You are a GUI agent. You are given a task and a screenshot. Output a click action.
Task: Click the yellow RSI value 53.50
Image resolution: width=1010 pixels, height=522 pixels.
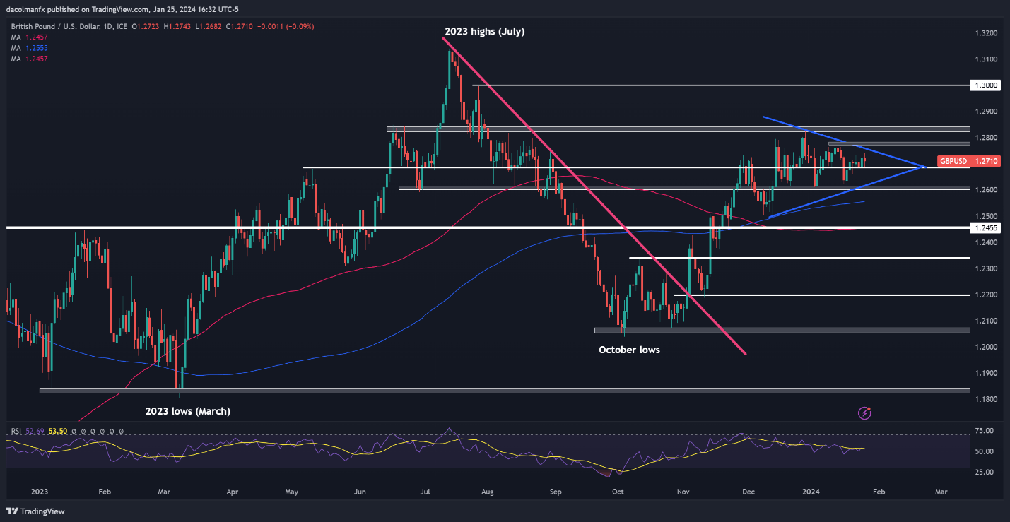pyautogui.click(x=58, y=431)
